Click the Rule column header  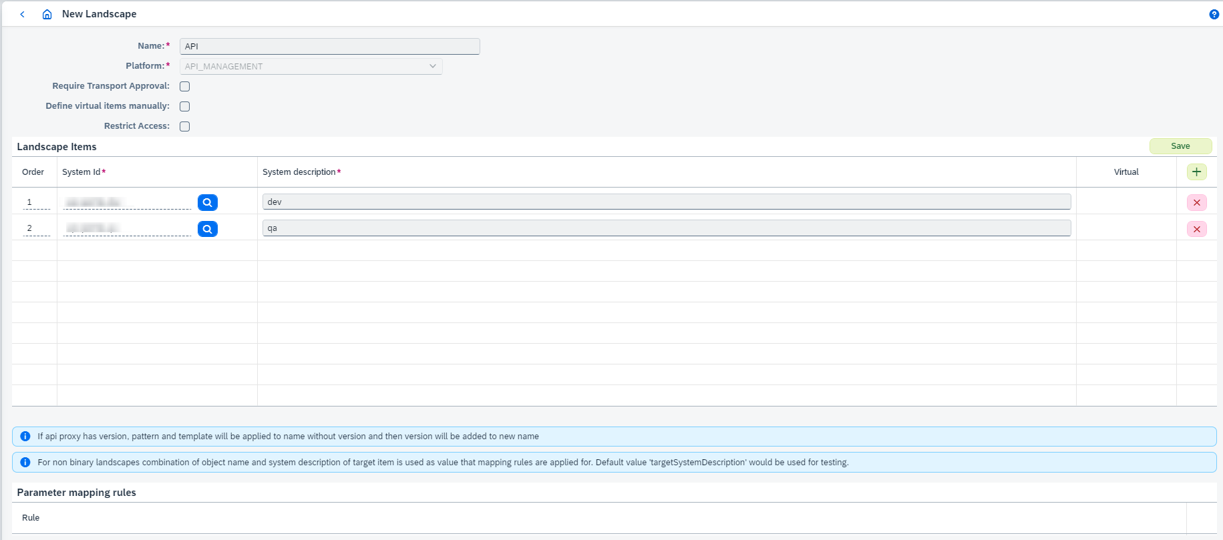pyautogui.click(x=31, y=518)
